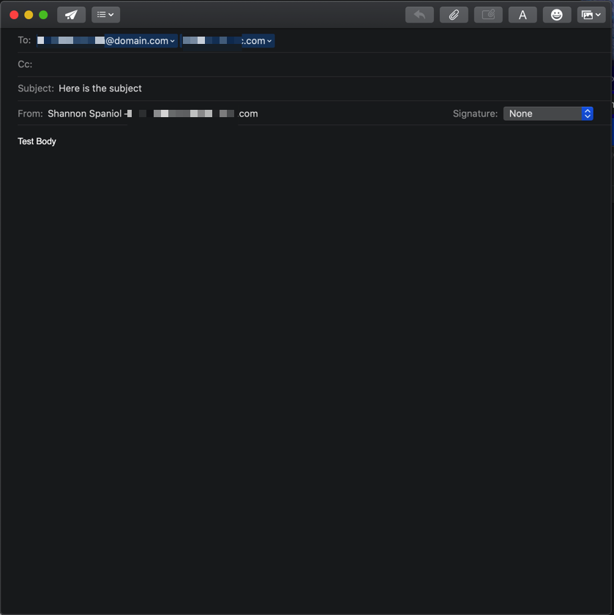This screenshot has height=615, width=614.
Task: Open the photo browser icon
Action: [x=588, y=14]
